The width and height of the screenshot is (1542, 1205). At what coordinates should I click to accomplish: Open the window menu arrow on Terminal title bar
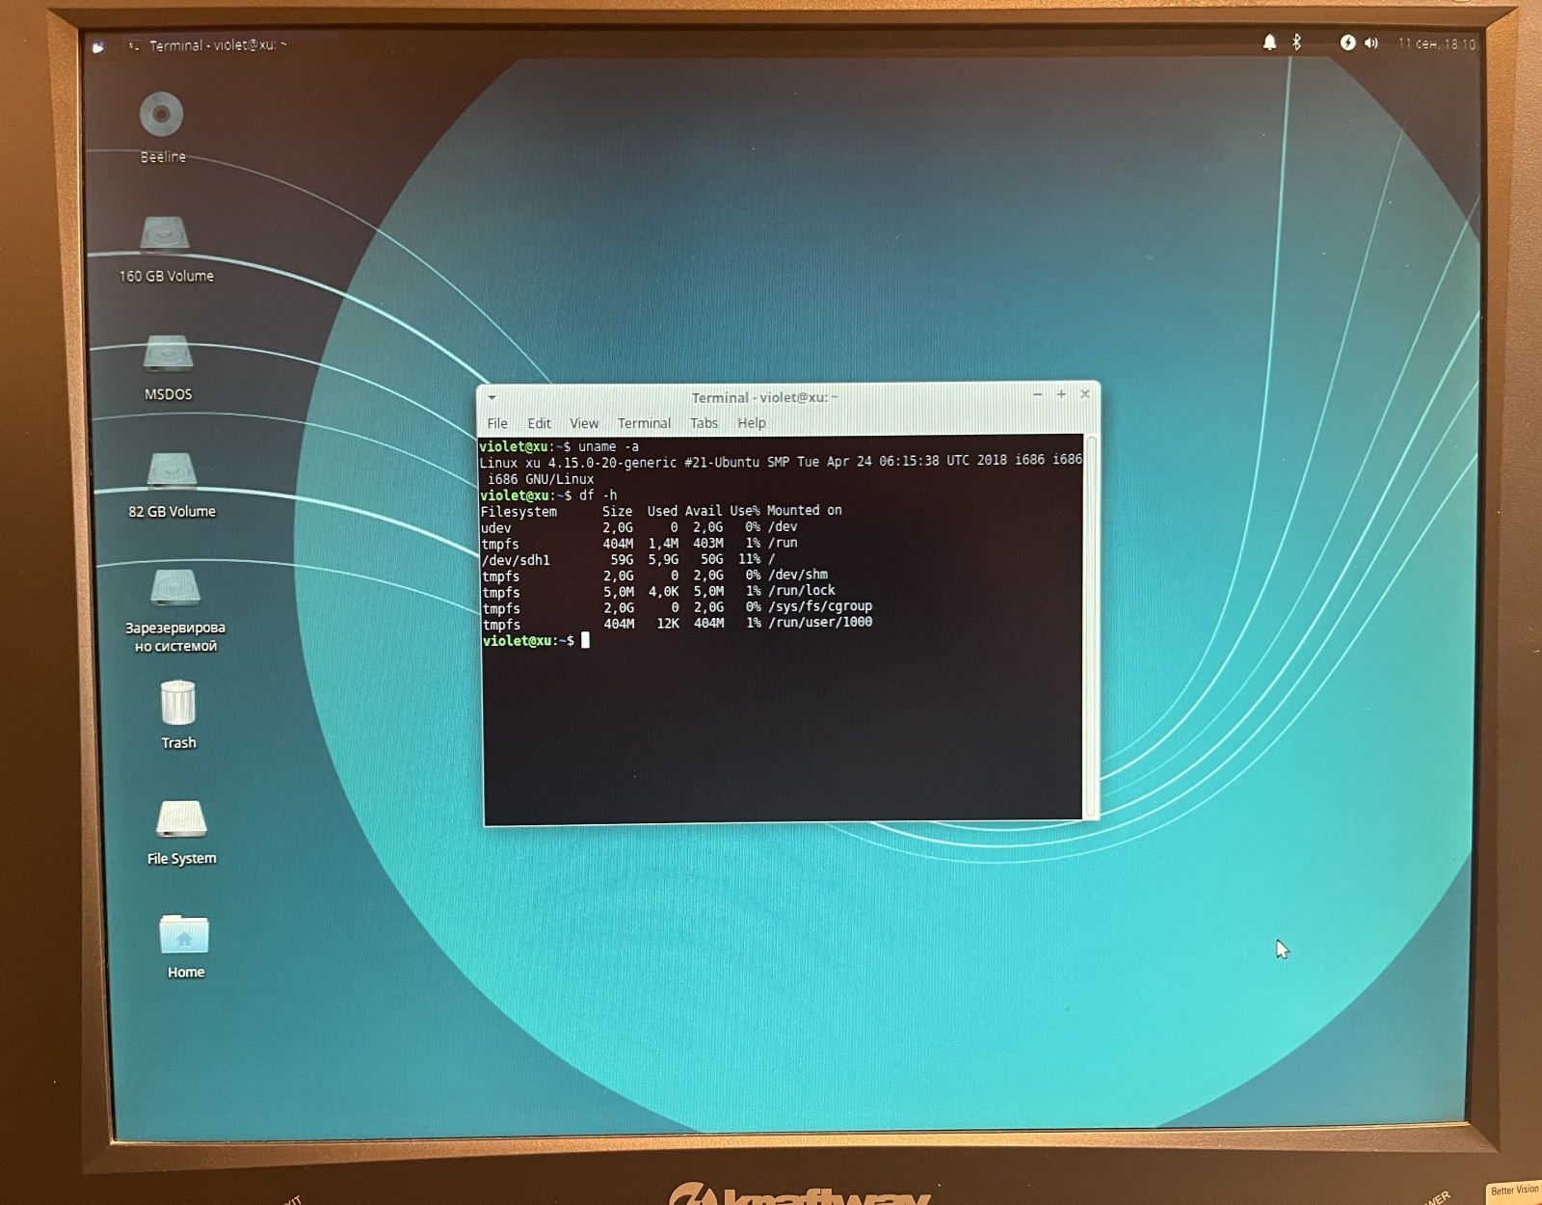point(492,397)
